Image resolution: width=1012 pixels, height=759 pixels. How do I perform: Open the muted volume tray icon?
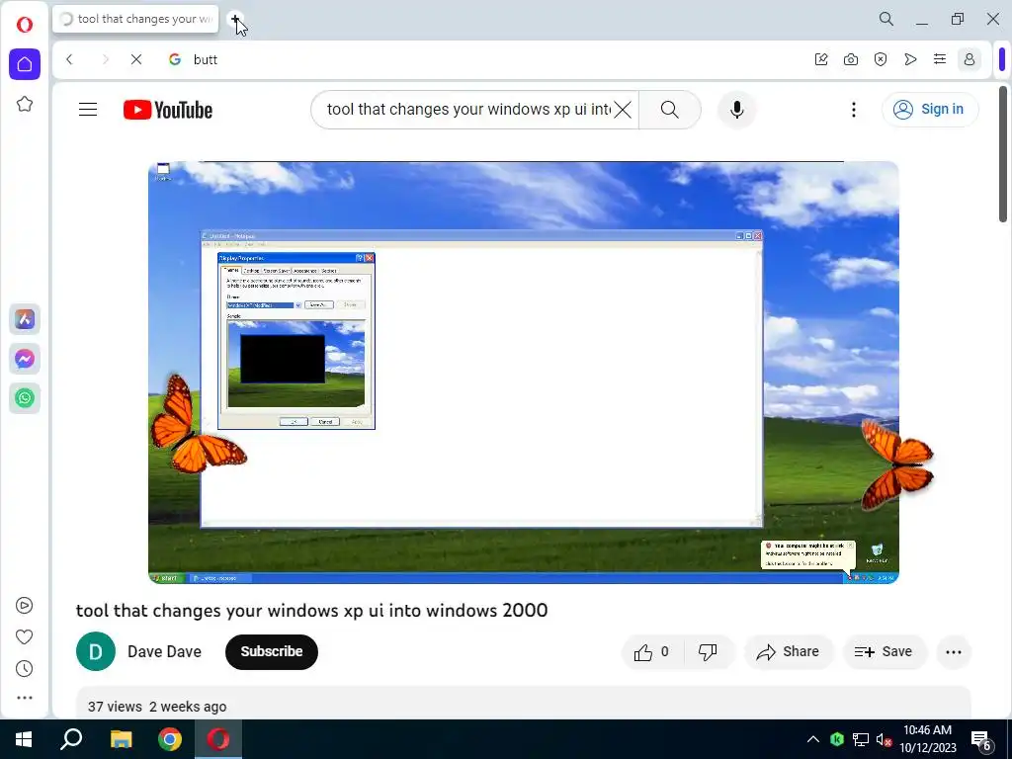(x=884, y=739)
